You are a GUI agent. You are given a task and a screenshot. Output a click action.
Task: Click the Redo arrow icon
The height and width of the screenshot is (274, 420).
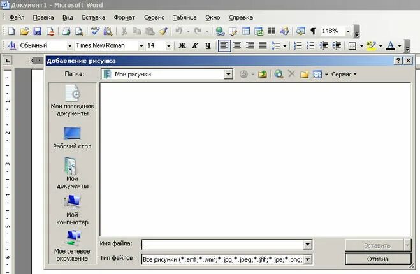coord(198,31)
